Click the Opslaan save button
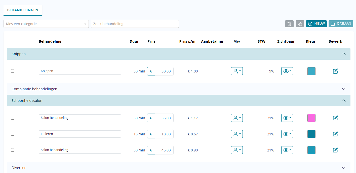The width and height of the screenshot is (356, 173). tap(341, 24)
